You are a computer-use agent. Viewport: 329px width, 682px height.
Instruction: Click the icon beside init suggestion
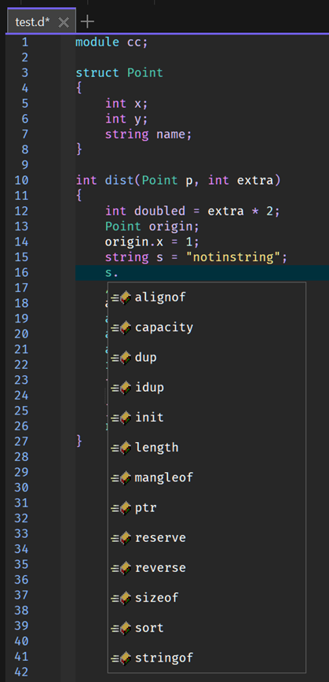(x=121, y=418)
